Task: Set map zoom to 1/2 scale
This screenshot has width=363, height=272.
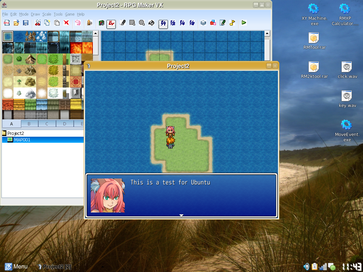Action: click(173, 23)
